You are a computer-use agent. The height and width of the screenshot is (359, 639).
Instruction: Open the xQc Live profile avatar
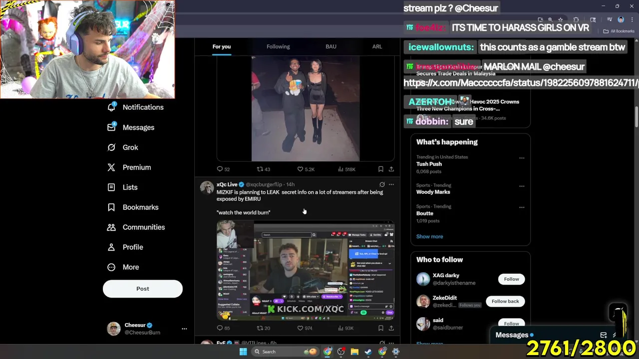pos(207,187)
